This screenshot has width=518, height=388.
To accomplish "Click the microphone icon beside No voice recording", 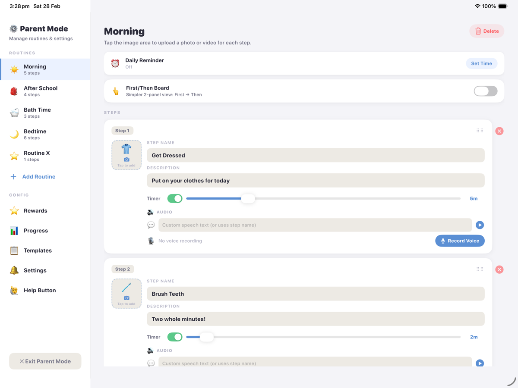I will [x=151, y=241].
